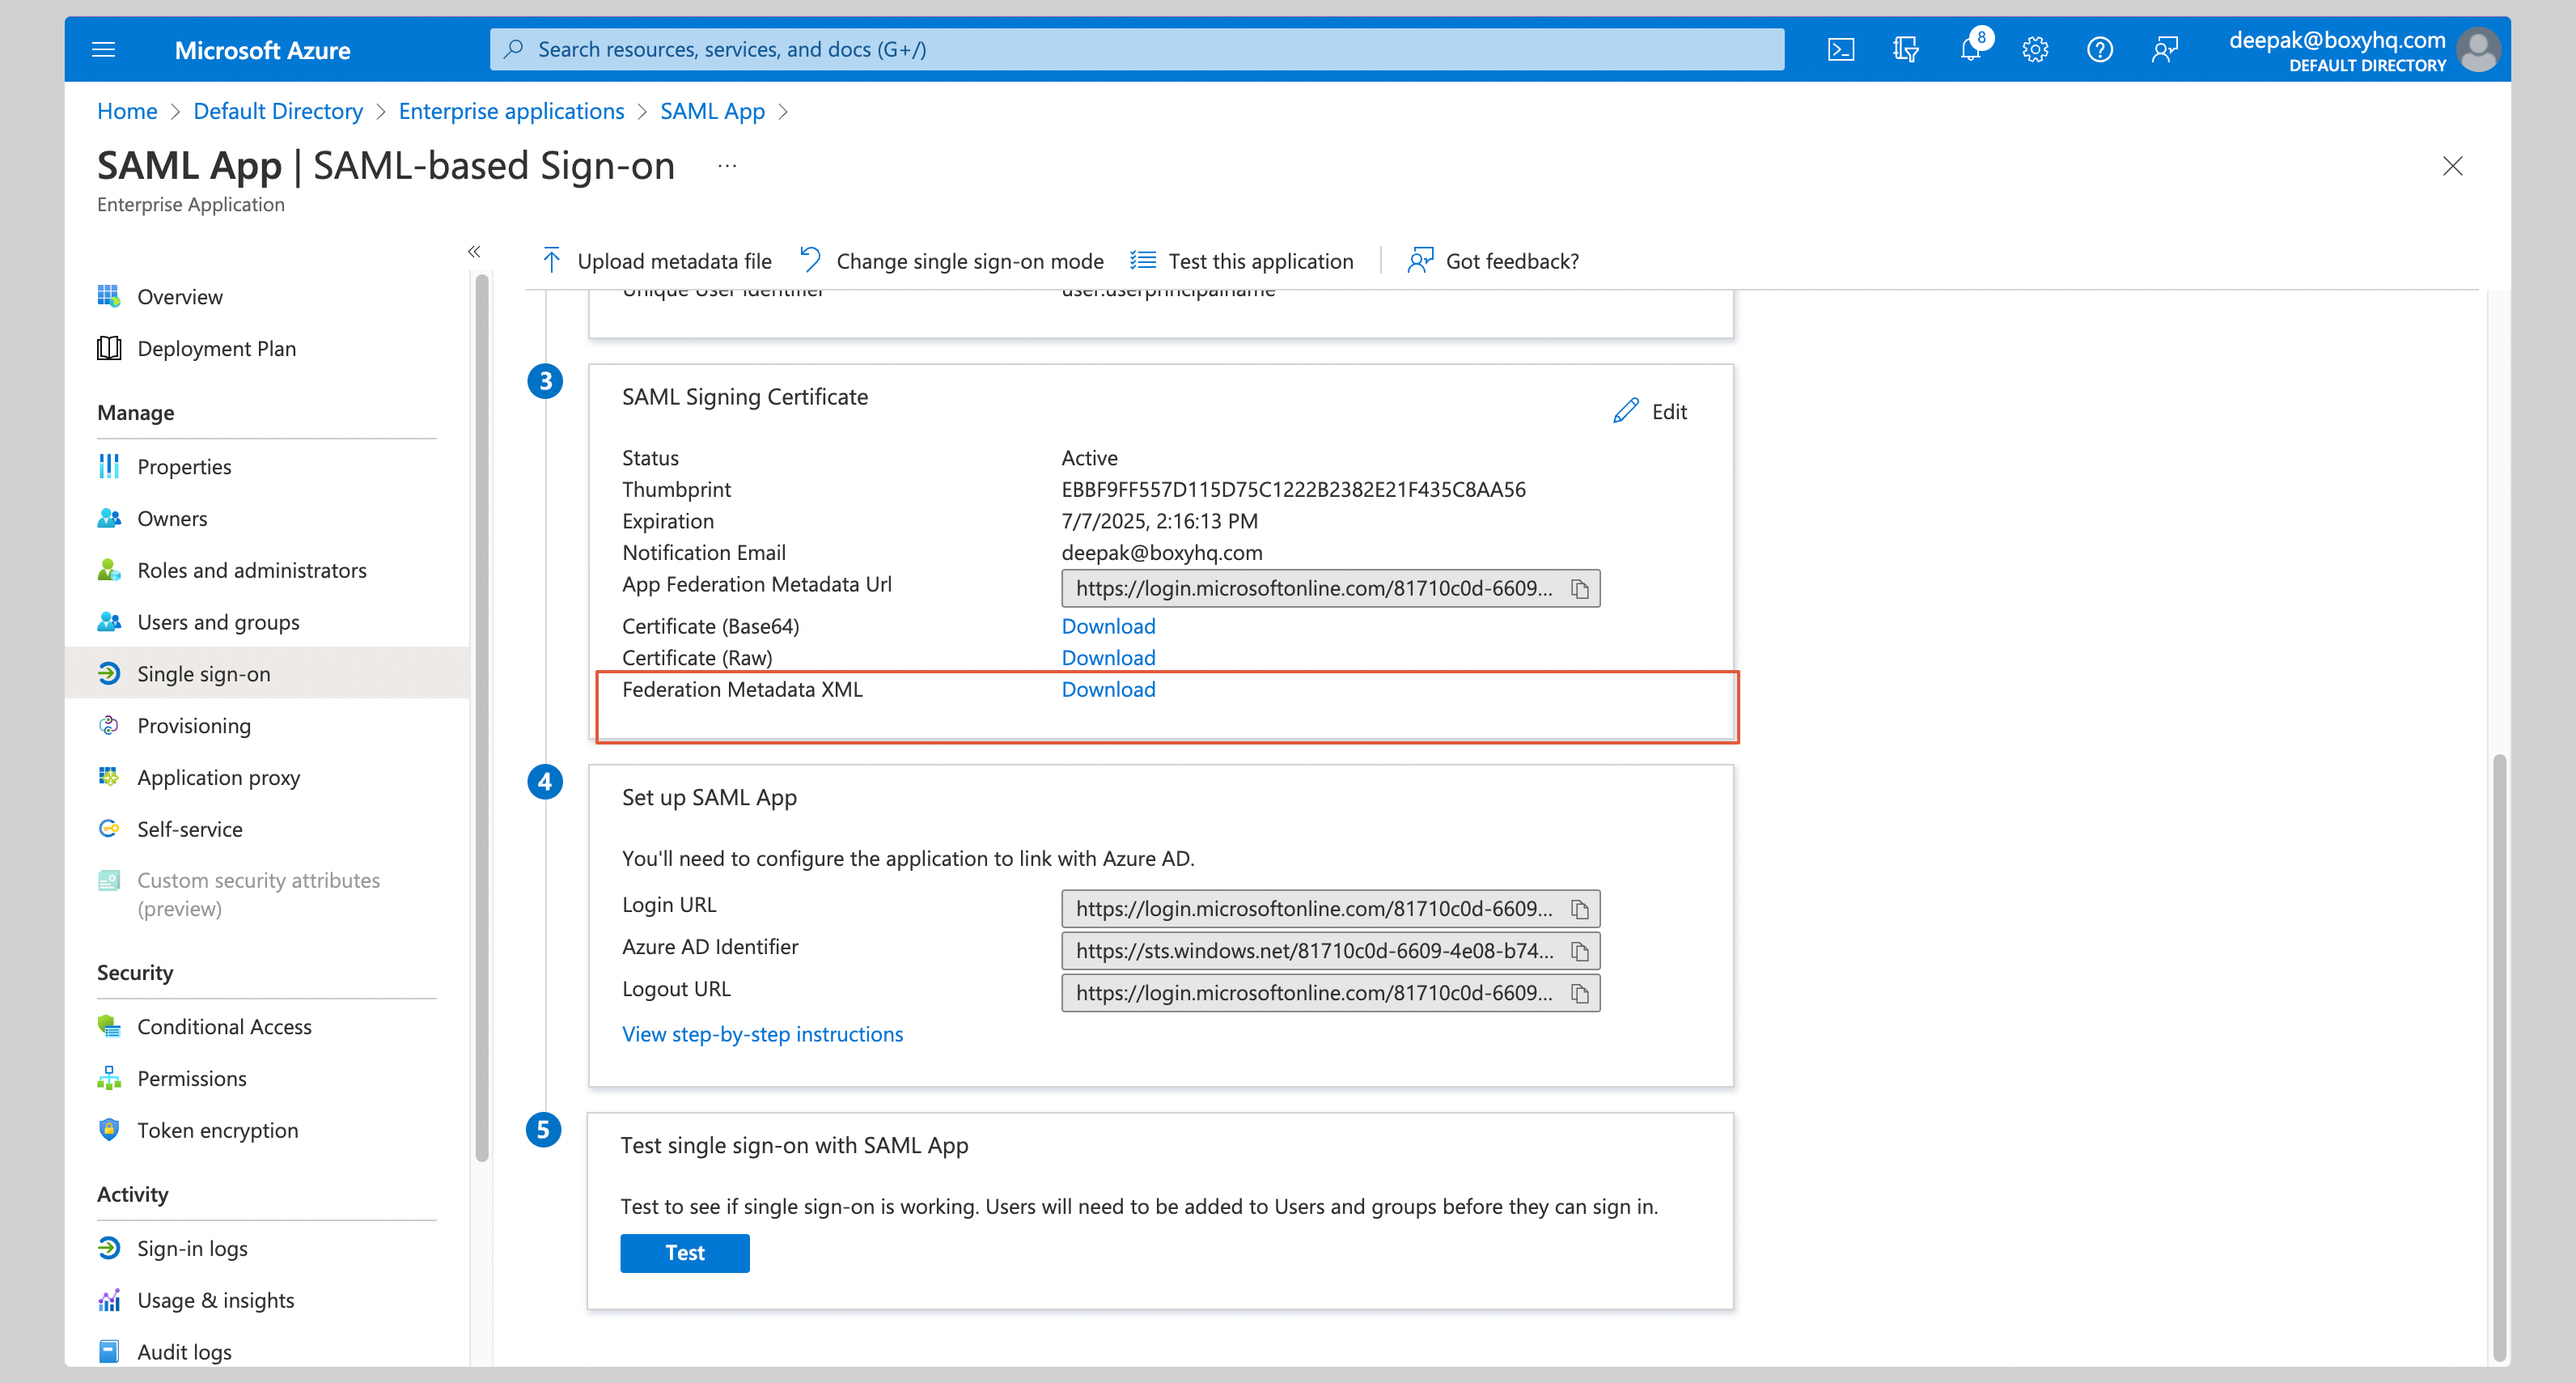This screenshot has width=2576, height=1383.
Task: Open Conditional Access under Security
Action: (224, 1026)
